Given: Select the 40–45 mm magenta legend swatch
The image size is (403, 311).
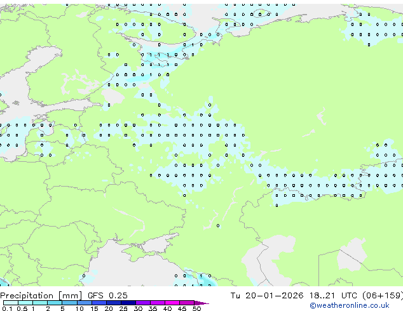Looking at the screenshot, I should [172, 303].
